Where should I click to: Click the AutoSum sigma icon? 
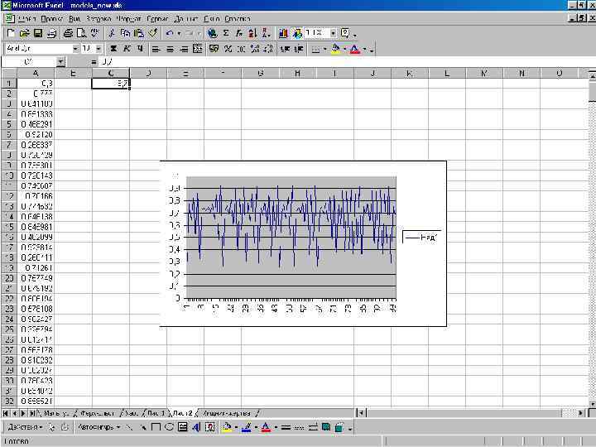pyautogui.click(x=226, y=33)
